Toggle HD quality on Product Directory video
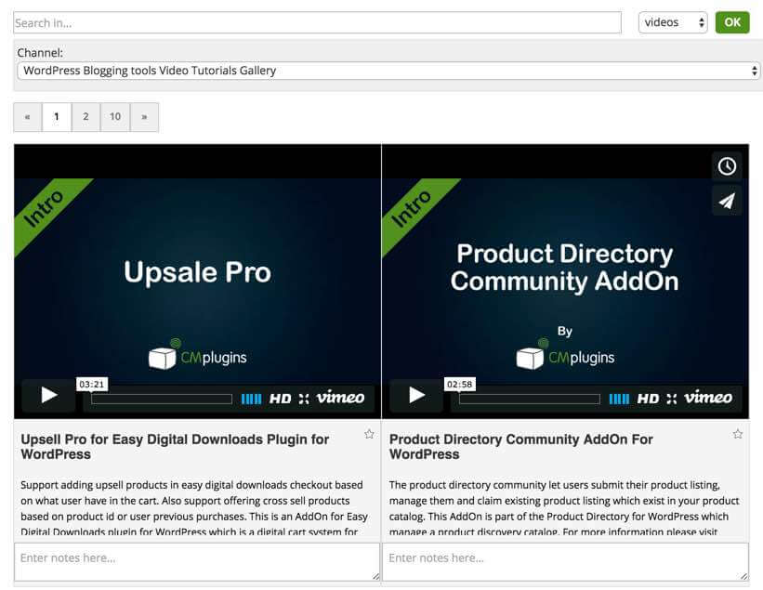The height and width of the screenshot is (590, 763). click(x=648, y=399)
